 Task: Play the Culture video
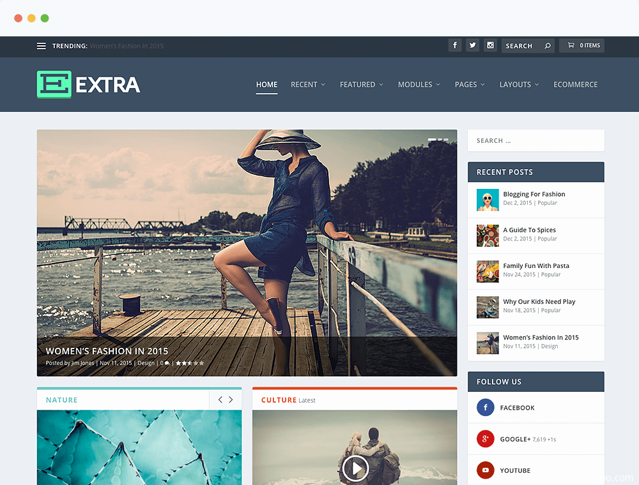point(355,468)
